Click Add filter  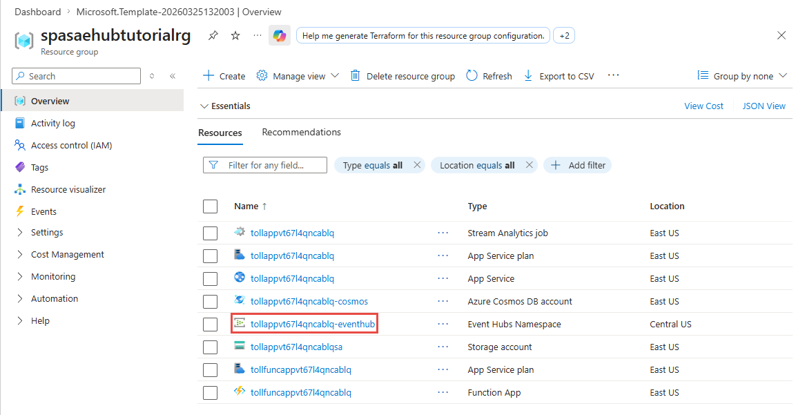[x=578, y=165]
